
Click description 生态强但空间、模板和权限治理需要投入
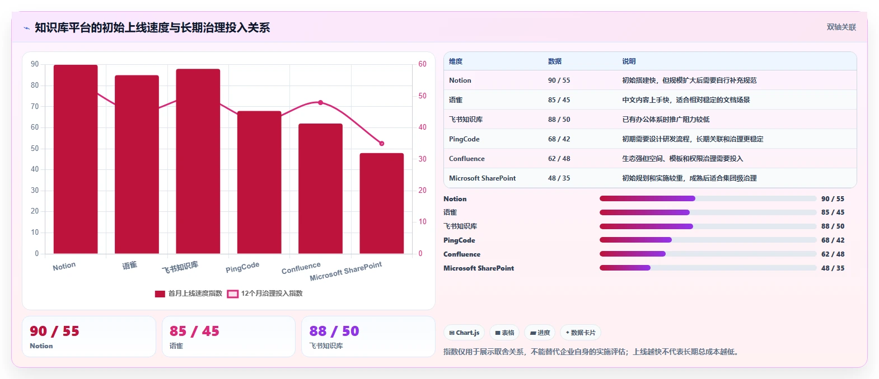click(x=682, y=159)
